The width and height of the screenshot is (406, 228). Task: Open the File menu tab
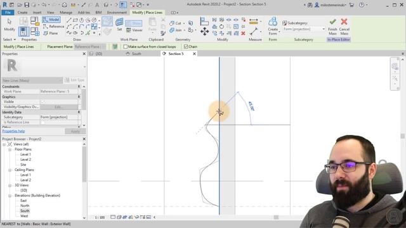pyautogui.click(x=8, y=13)
